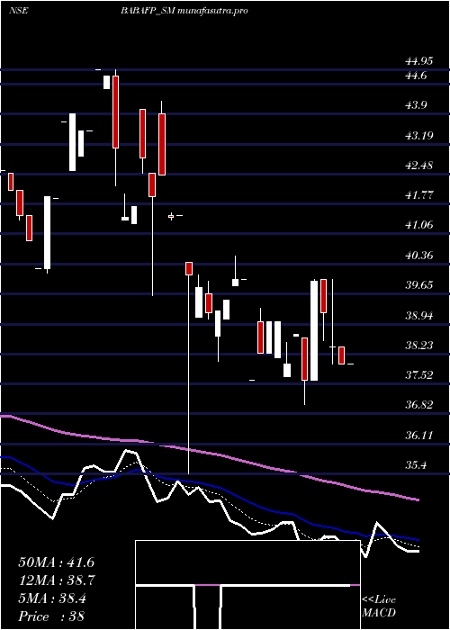Click the BABAFP_SM munafasutra.pro chart title
The image size is (450, 630).
pos(184,11)
